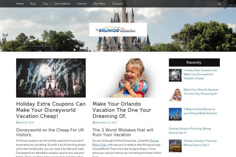Screen dimensions: 236x157
Task: Click sidebar Snow White girl thumbnail
Action: pyautogui.click(x=175, y=95)
